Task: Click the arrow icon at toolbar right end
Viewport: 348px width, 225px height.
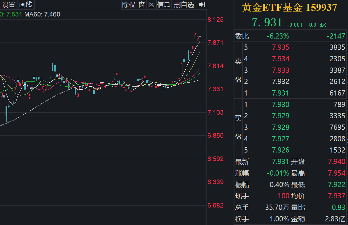Action: click(201, 5)
